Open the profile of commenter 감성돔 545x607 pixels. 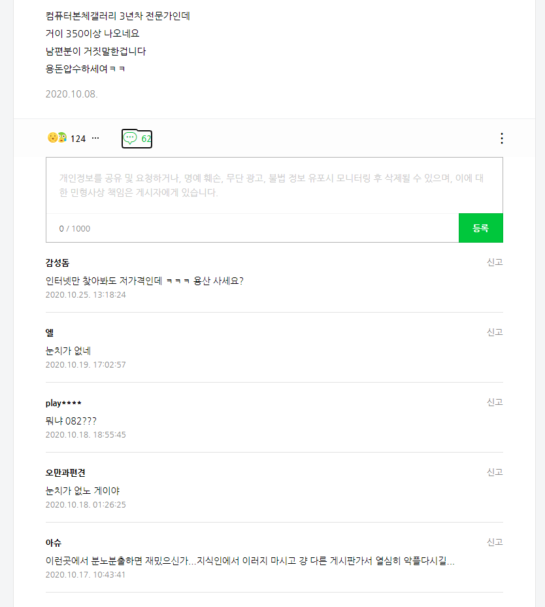[58, 263]
